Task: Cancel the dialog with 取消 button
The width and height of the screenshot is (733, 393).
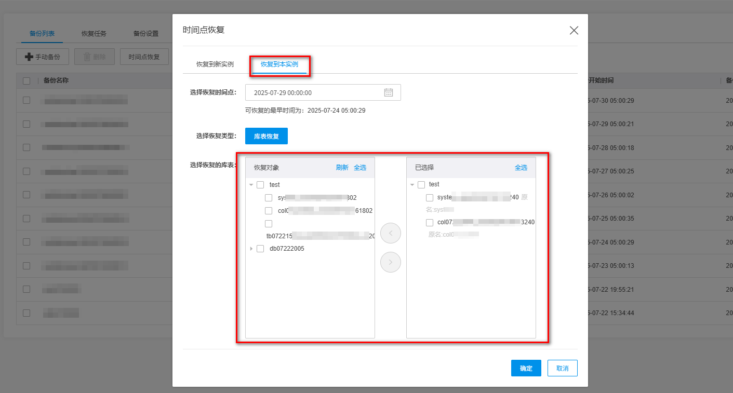Action: (562, 368)
